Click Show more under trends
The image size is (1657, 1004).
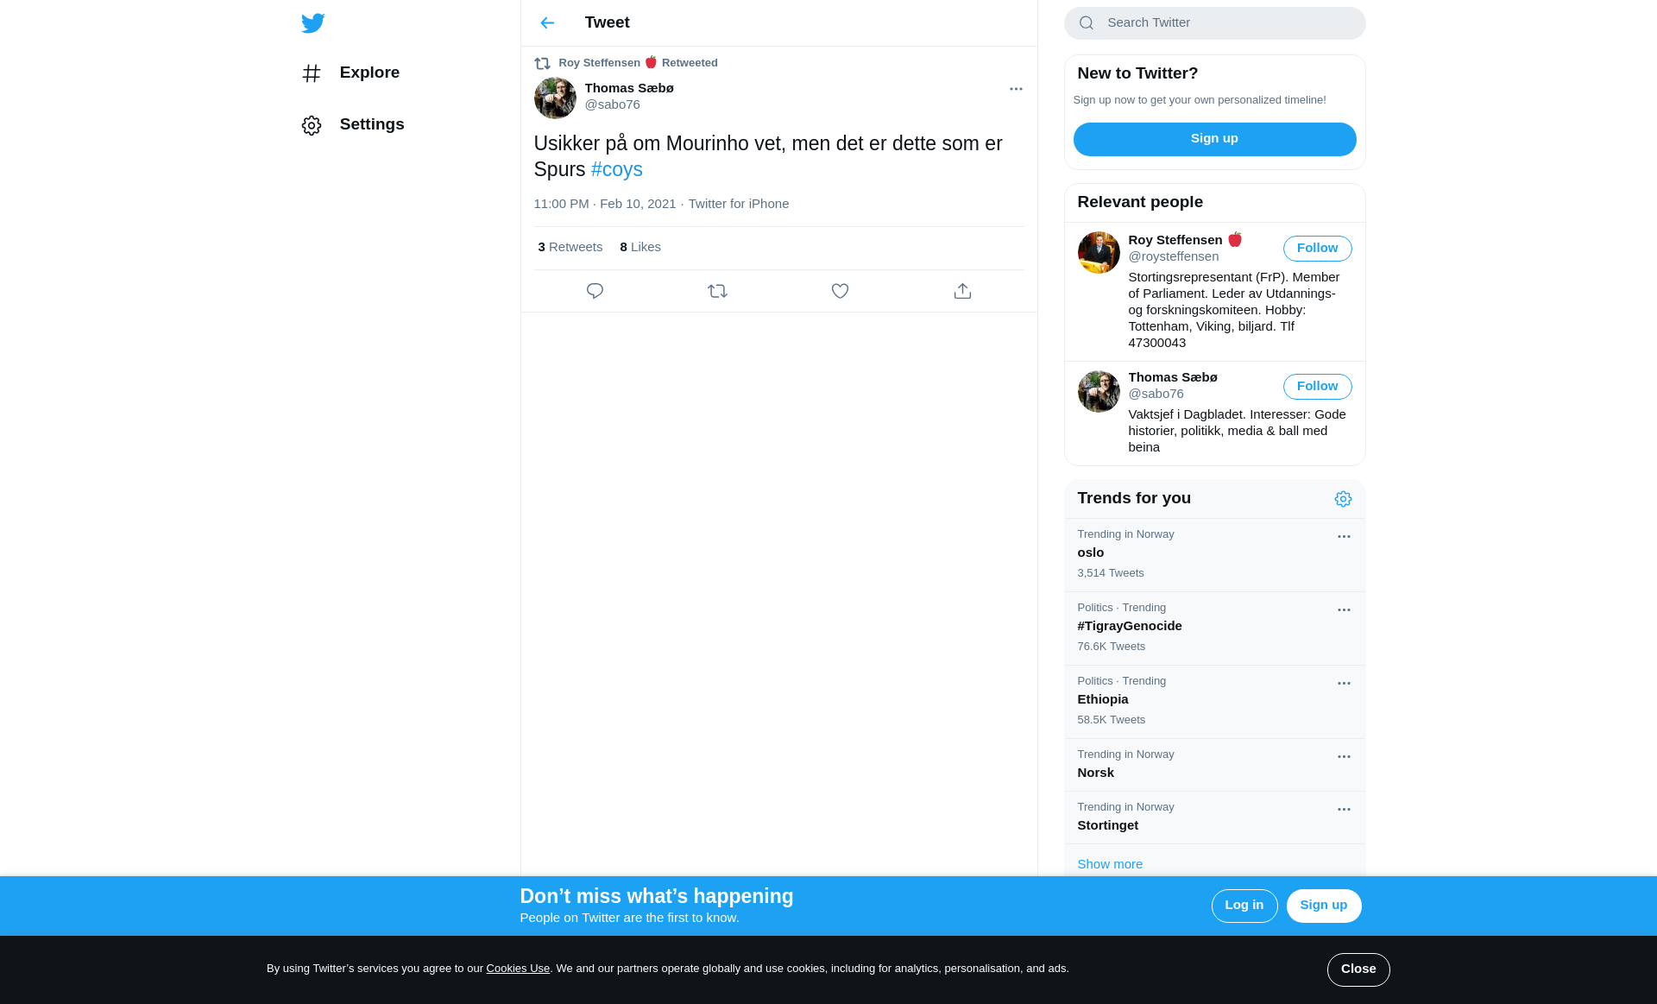[x=1110, y=864]
